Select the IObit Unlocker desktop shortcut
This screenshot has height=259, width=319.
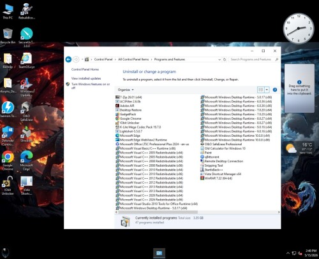pos(8,185)
